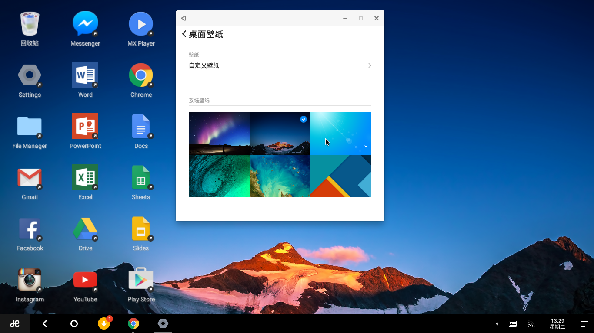
Task: Open the PowerPoint desktop shortcut
Action: point(85,127)
